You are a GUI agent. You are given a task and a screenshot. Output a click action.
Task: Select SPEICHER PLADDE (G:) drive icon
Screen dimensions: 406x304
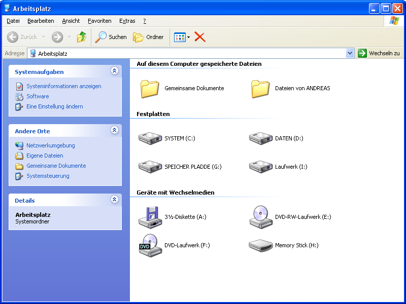(x=150, y=167)
